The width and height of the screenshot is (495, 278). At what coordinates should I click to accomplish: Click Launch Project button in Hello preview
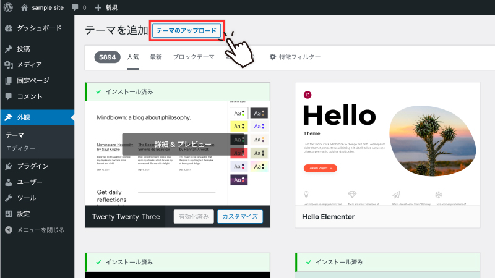(320, 168)
